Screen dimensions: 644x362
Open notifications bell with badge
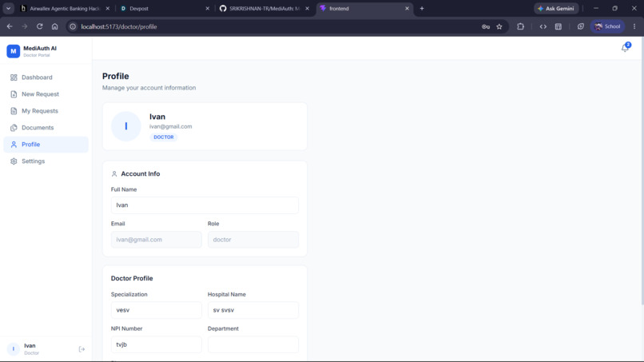click(x=625, y=48)
